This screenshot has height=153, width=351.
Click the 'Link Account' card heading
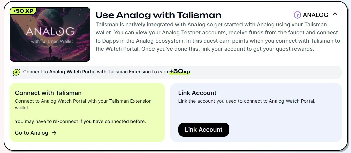(197, 93)
